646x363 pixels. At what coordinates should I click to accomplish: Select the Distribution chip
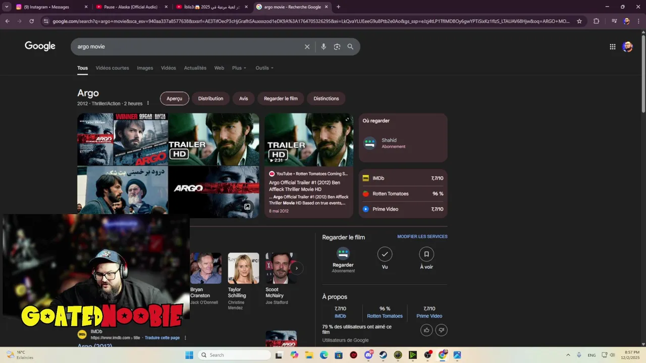click(x=210, y=98)
